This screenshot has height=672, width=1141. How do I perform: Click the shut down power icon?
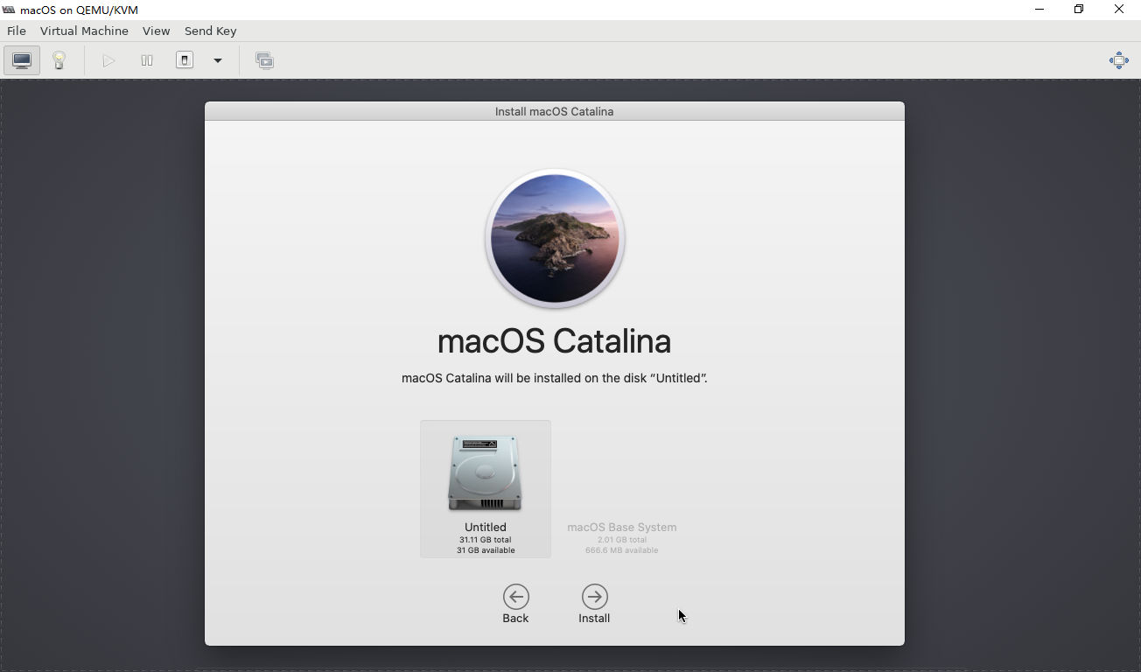click(x=185, y=60)
